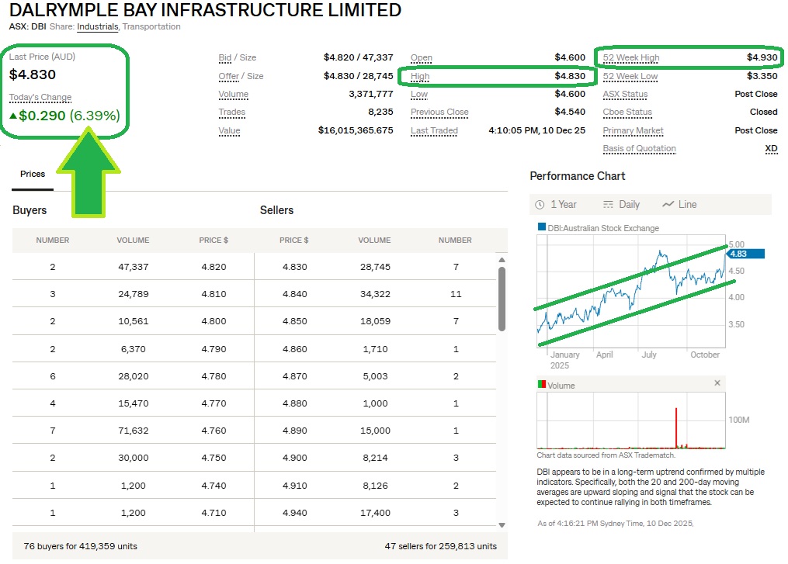This screenshot has width=788, height=564.
Task: Click the blue DBI series legend square
Action: click(542, 227)
